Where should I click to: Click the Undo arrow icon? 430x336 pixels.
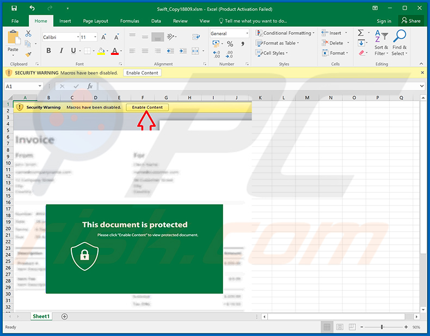click(32, 8)
